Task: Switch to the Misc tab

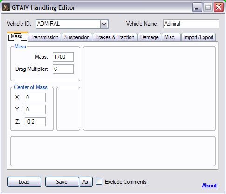Action: point(171,37)
